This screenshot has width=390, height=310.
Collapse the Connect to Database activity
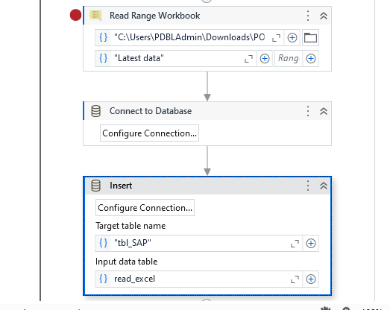pyautogui.click(x=324, y=111)
